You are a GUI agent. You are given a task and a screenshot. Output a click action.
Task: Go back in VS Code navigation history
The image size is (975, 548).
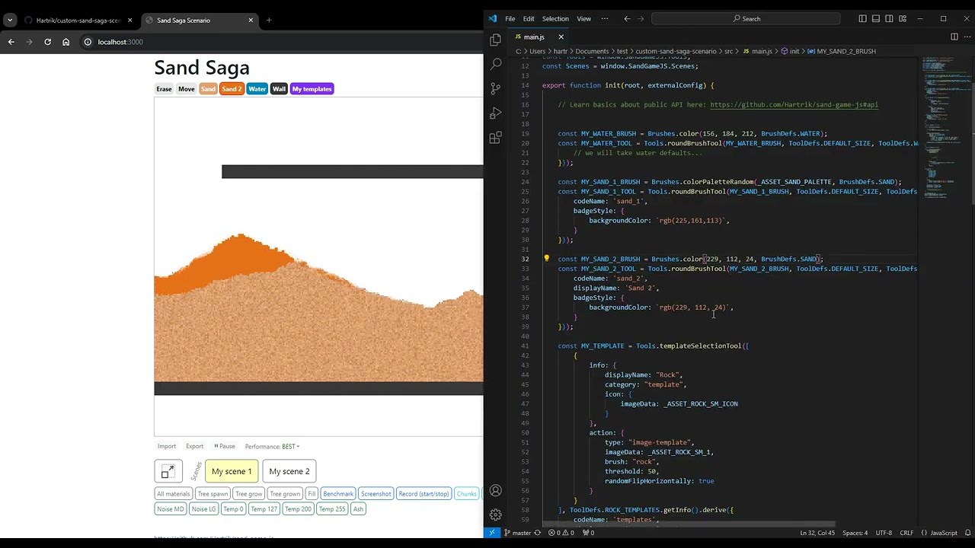[627, 18]
